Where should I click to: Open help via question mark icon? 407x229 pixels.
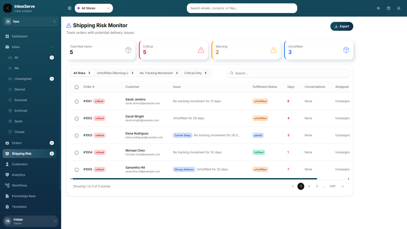point(388,8)
